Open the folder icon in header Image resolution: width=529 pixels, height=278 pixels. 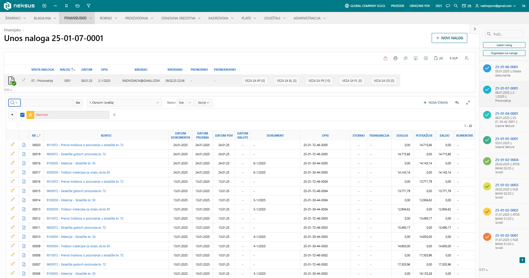point(78,6)
